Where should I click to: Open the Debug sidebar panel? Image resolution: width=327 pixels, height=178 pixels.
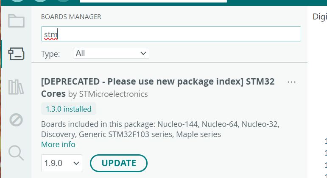pos(16,120)
